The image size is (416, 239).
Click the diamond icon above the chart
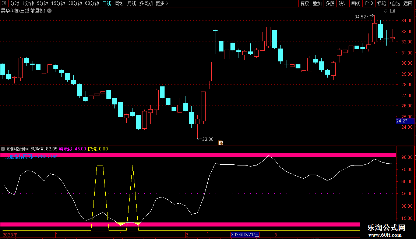[x=386, y=11]
